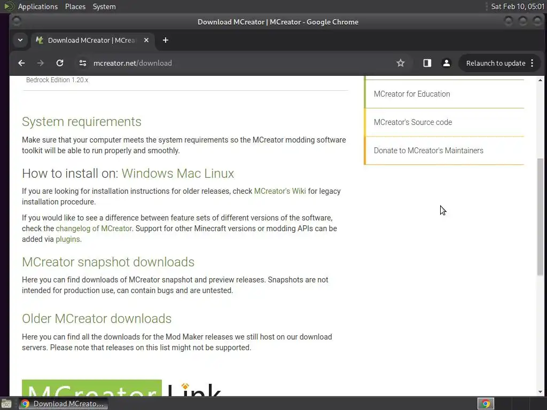This screenshot has width=547, height=410.
Task: Open the Places menu
Action: tap(75, 6)
